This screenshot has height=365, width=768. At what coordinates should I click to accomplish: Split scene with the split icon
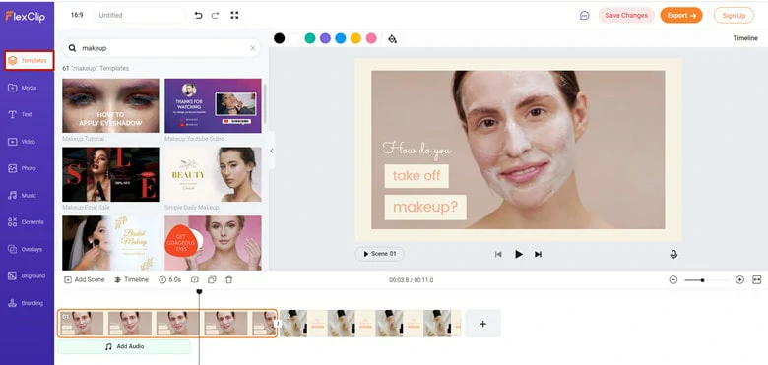tap(194, 279)
